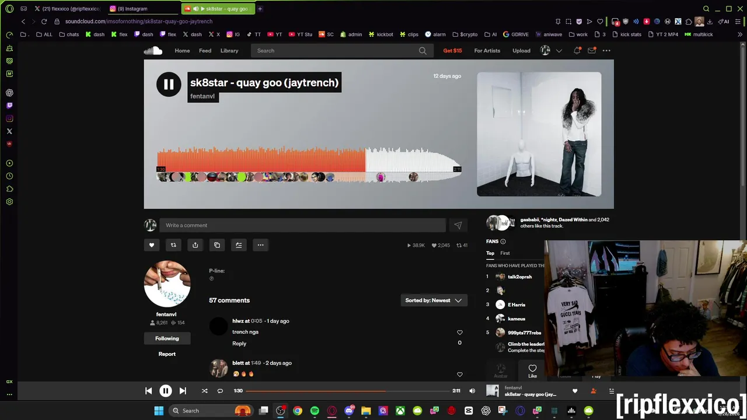Skip to the next track in the bottom player
The width and height of the screenshot is (747, 420).
coord(183,391)
